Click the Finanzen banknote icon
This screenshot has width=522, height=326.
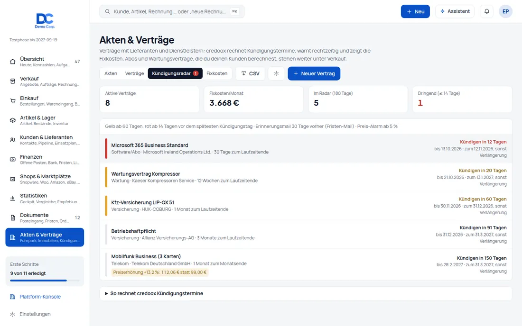13,160
